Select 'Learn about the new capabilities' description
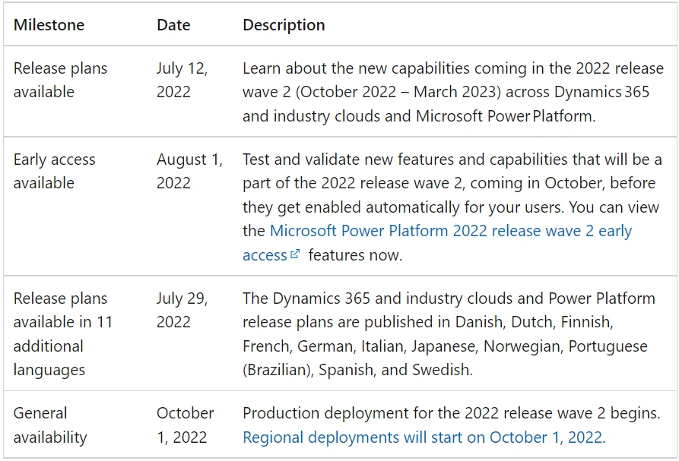Image resolution: width=679 pixels, height=461 pixels. click(453, 92)
